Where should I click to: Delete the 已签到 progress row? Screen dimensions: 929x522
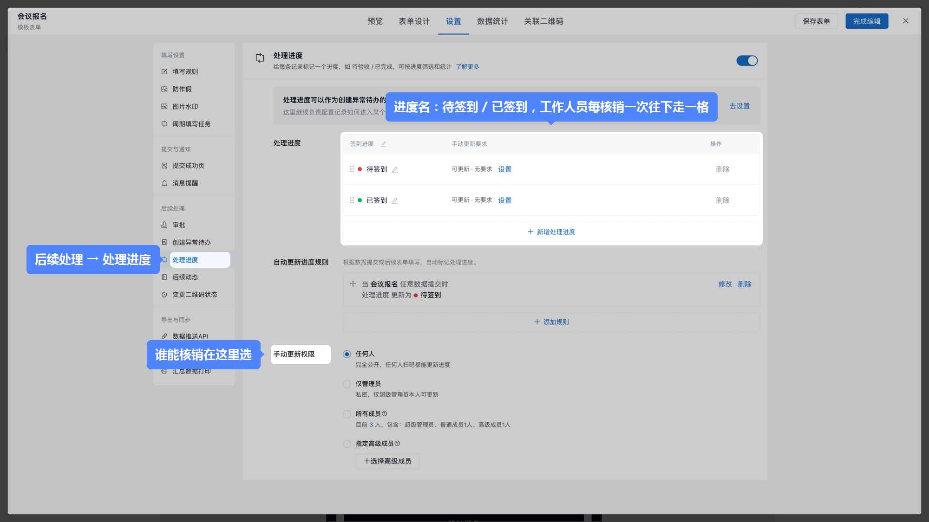722,200
